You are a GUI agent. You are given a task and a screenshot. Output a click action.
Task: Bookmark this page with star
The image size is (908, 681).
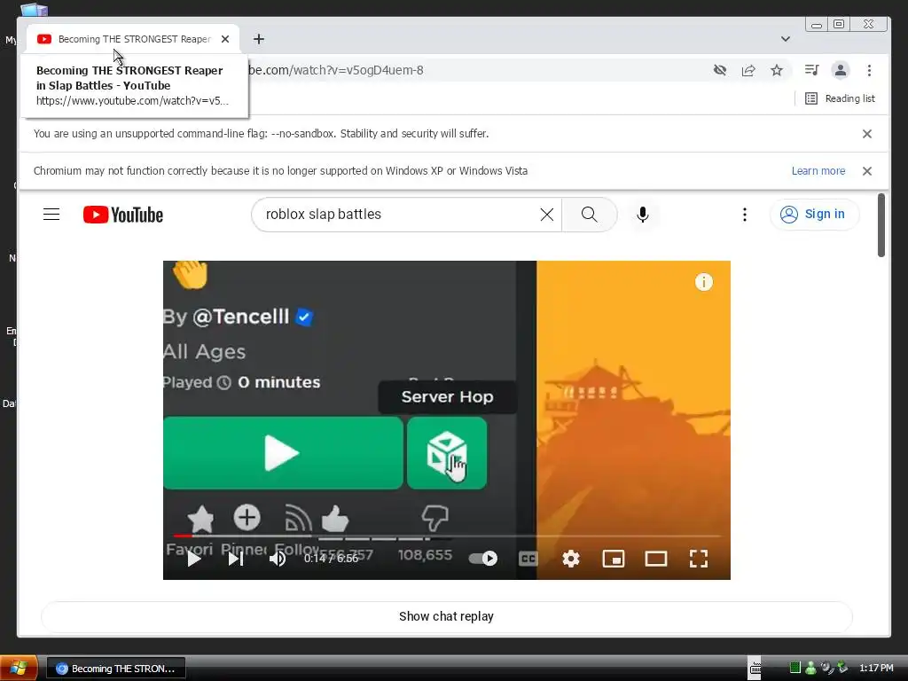point(777,70)
